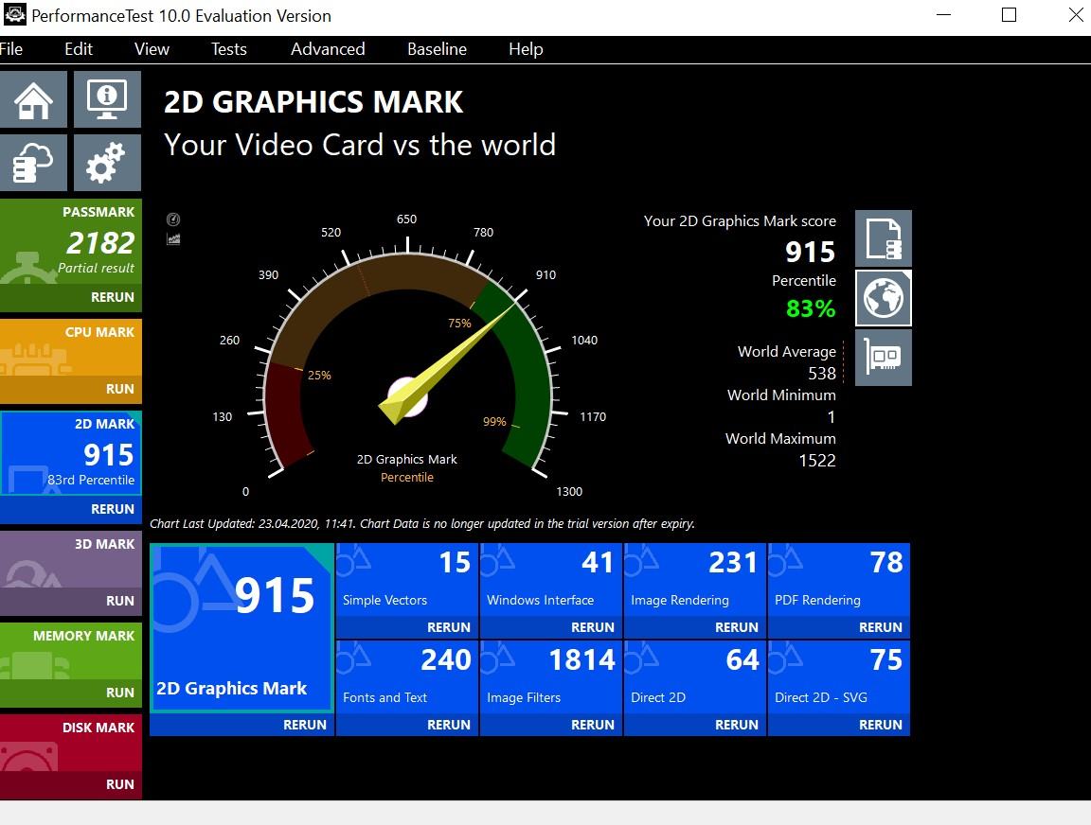This screenshot has height=825, width=1091.
Task: Open the Home dashboard icon
Action: 33,99
